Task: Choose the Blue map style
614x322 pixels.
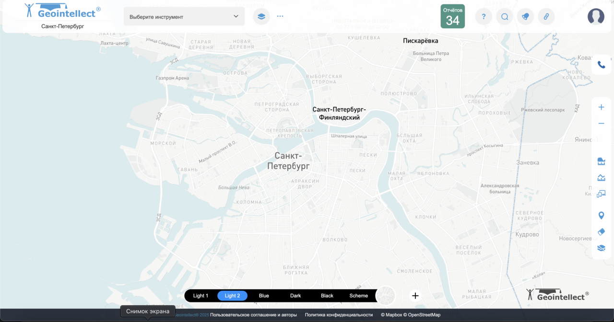Action: (x=264, y=296)
